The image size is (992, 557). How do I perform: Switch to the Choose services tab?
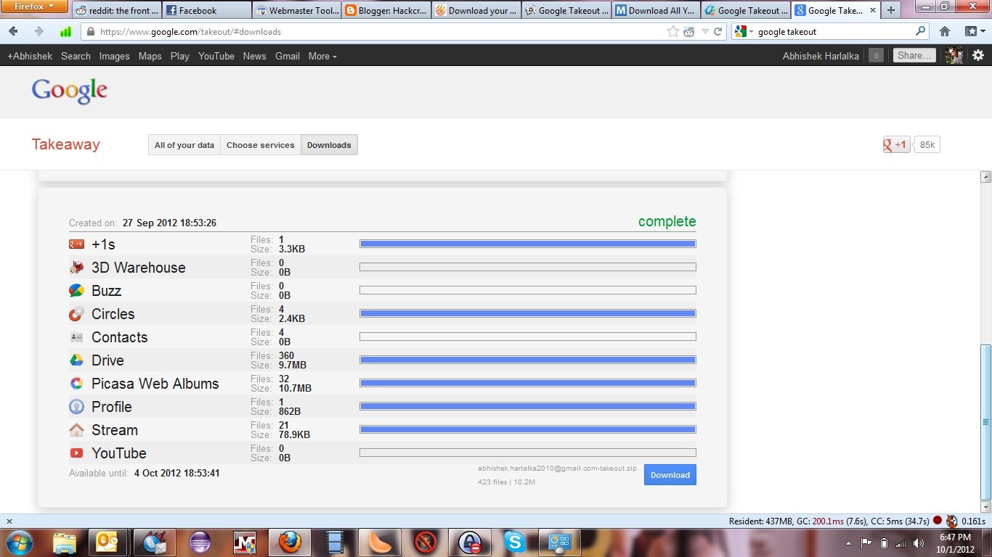[260, 144]
